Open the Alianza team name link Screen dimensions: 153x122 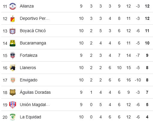pos(27,6)
